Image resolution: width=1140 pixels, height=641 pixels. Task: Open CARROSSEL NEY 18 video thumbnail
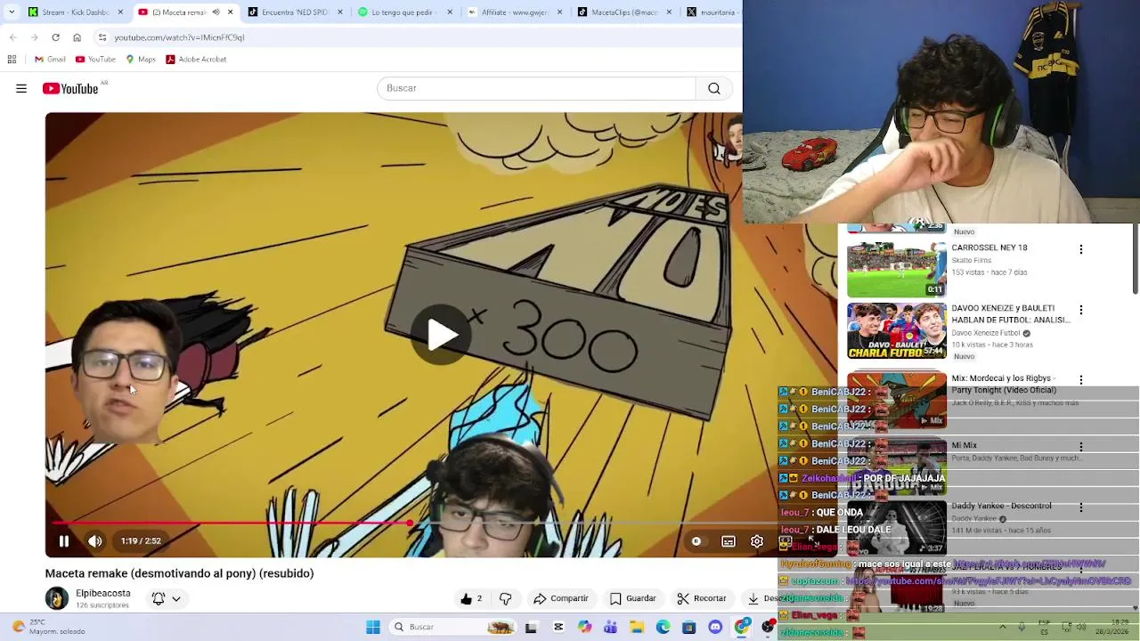click(897, 269)
